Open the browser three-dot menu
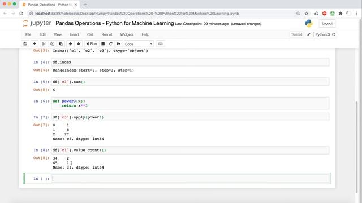Screen dimensions: 362x203 [356, 14]
